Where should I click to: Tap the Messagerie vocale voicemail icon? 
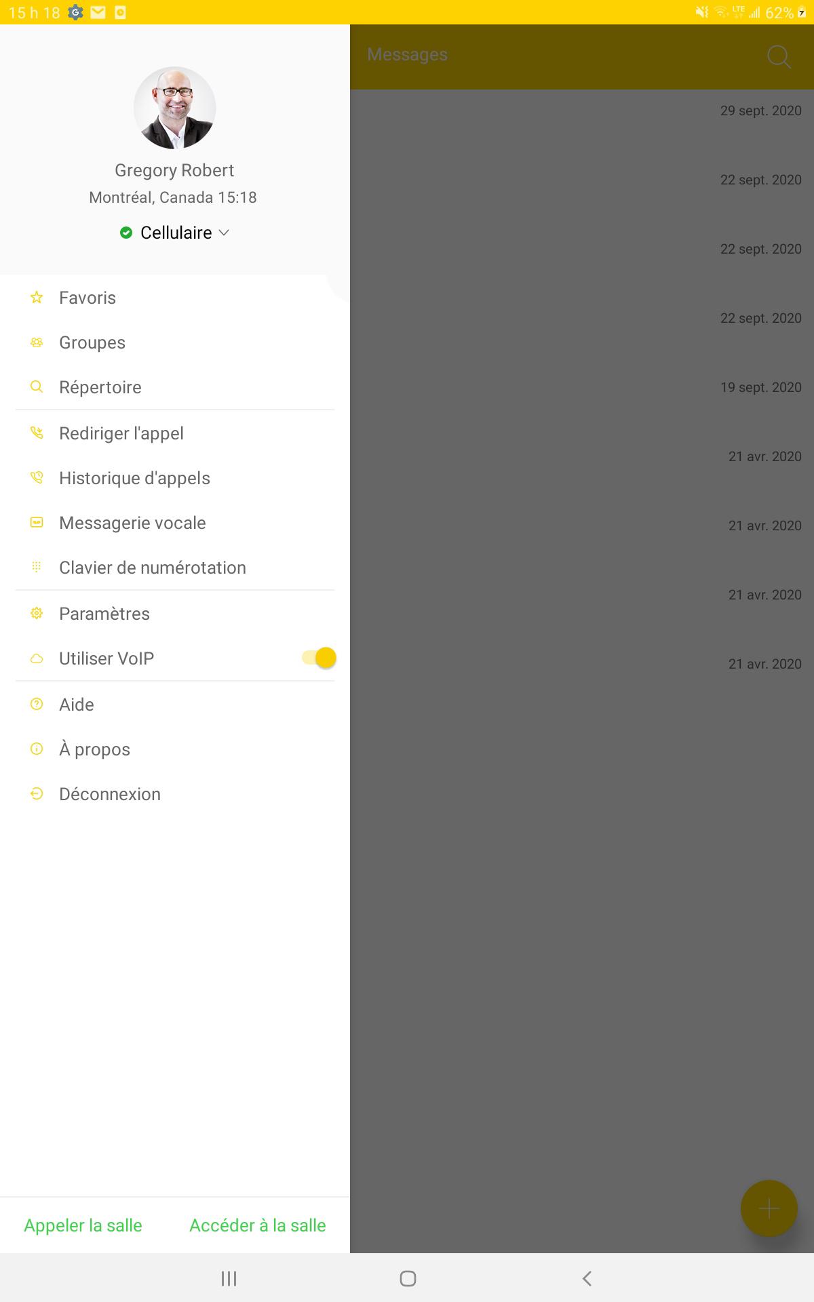tap(37, 523)
